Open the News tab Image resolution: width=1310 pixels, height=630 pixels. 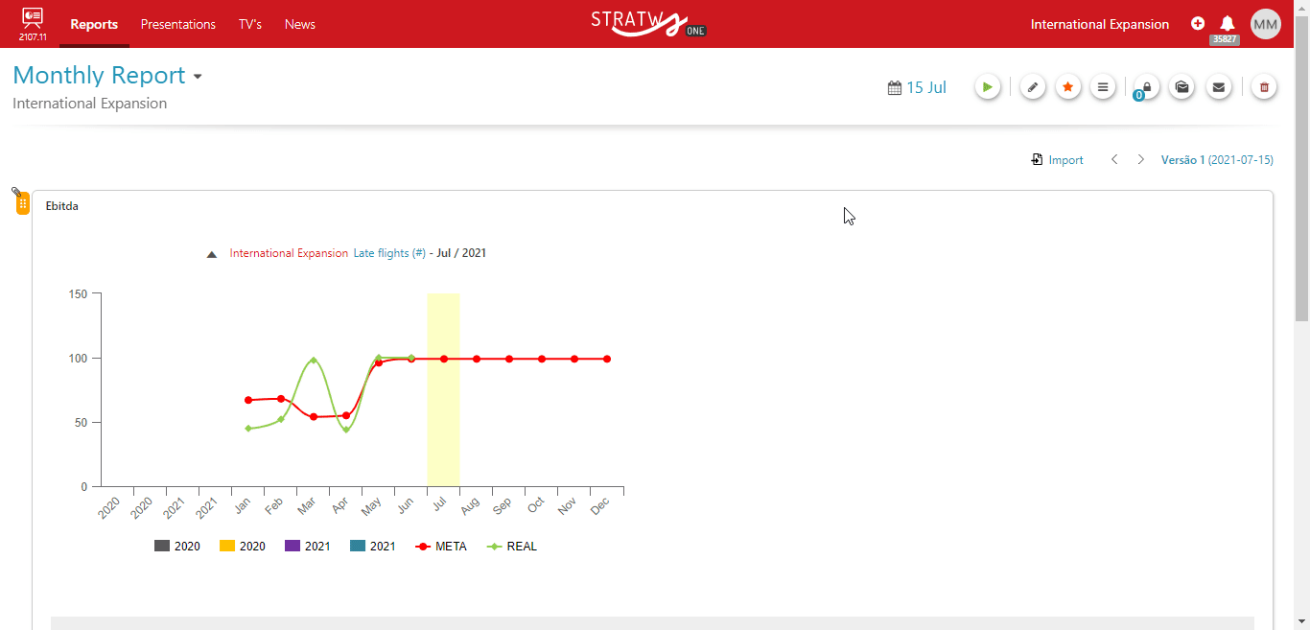[300, 24]
